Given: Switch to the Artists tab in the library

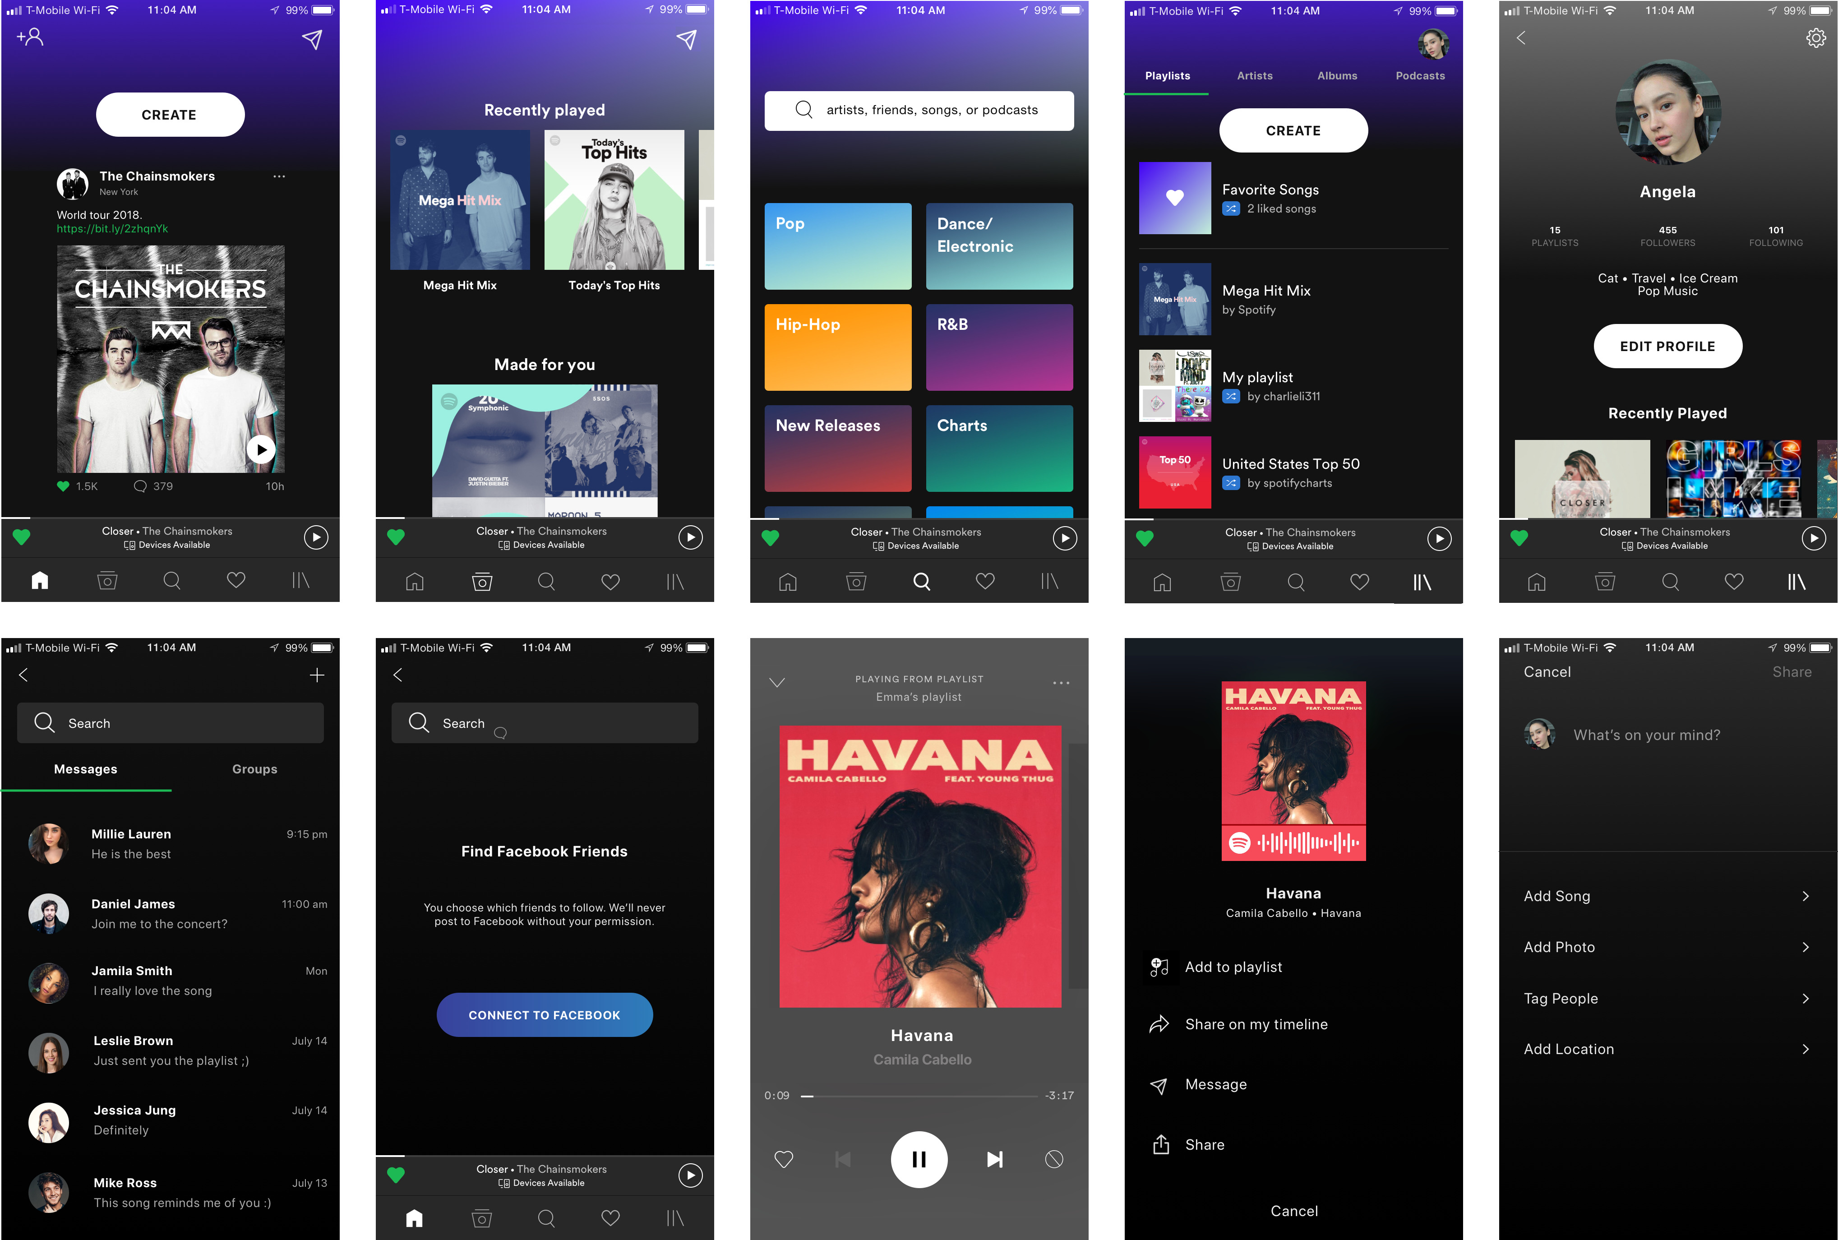Looking at the screenshot, I should click(x=1255, y=76).
